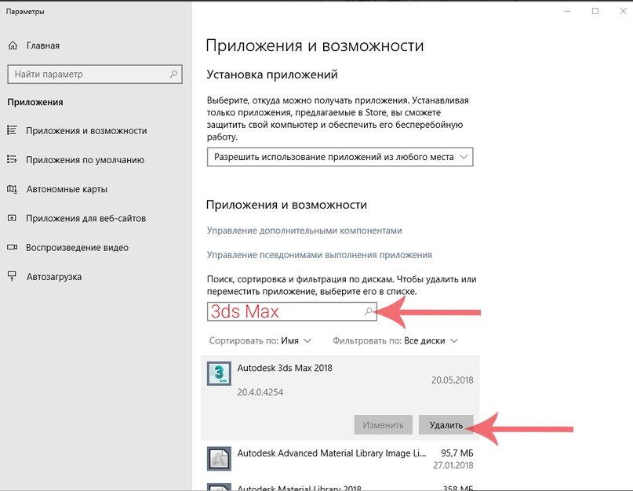Viewport: 633px width, 491px height.
Task: Expand the Сортировать по: Имя dropdown
Action: tap(260, 340)
